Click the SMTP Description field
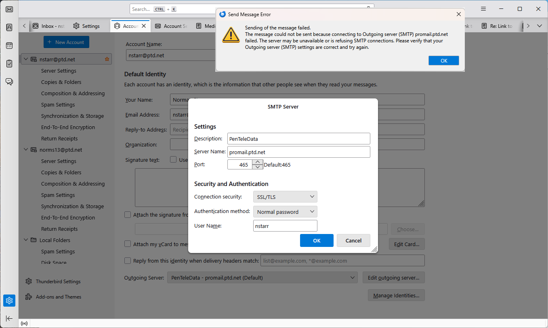 (x=299, y=139)
